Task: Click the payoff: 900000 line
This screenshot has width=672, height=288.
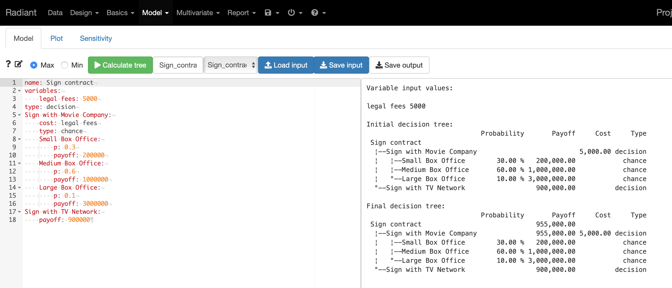Action: click(65, 220)
